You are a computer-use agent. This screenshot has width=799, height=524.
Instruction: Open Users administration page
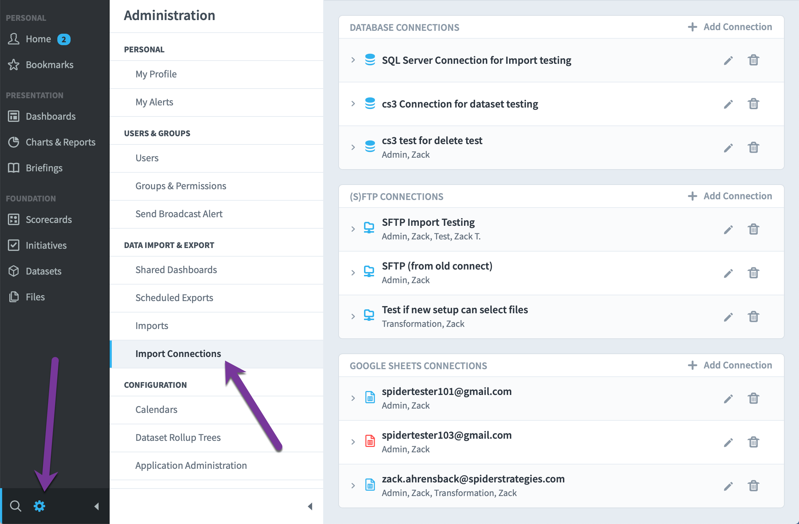coord(216,158)
